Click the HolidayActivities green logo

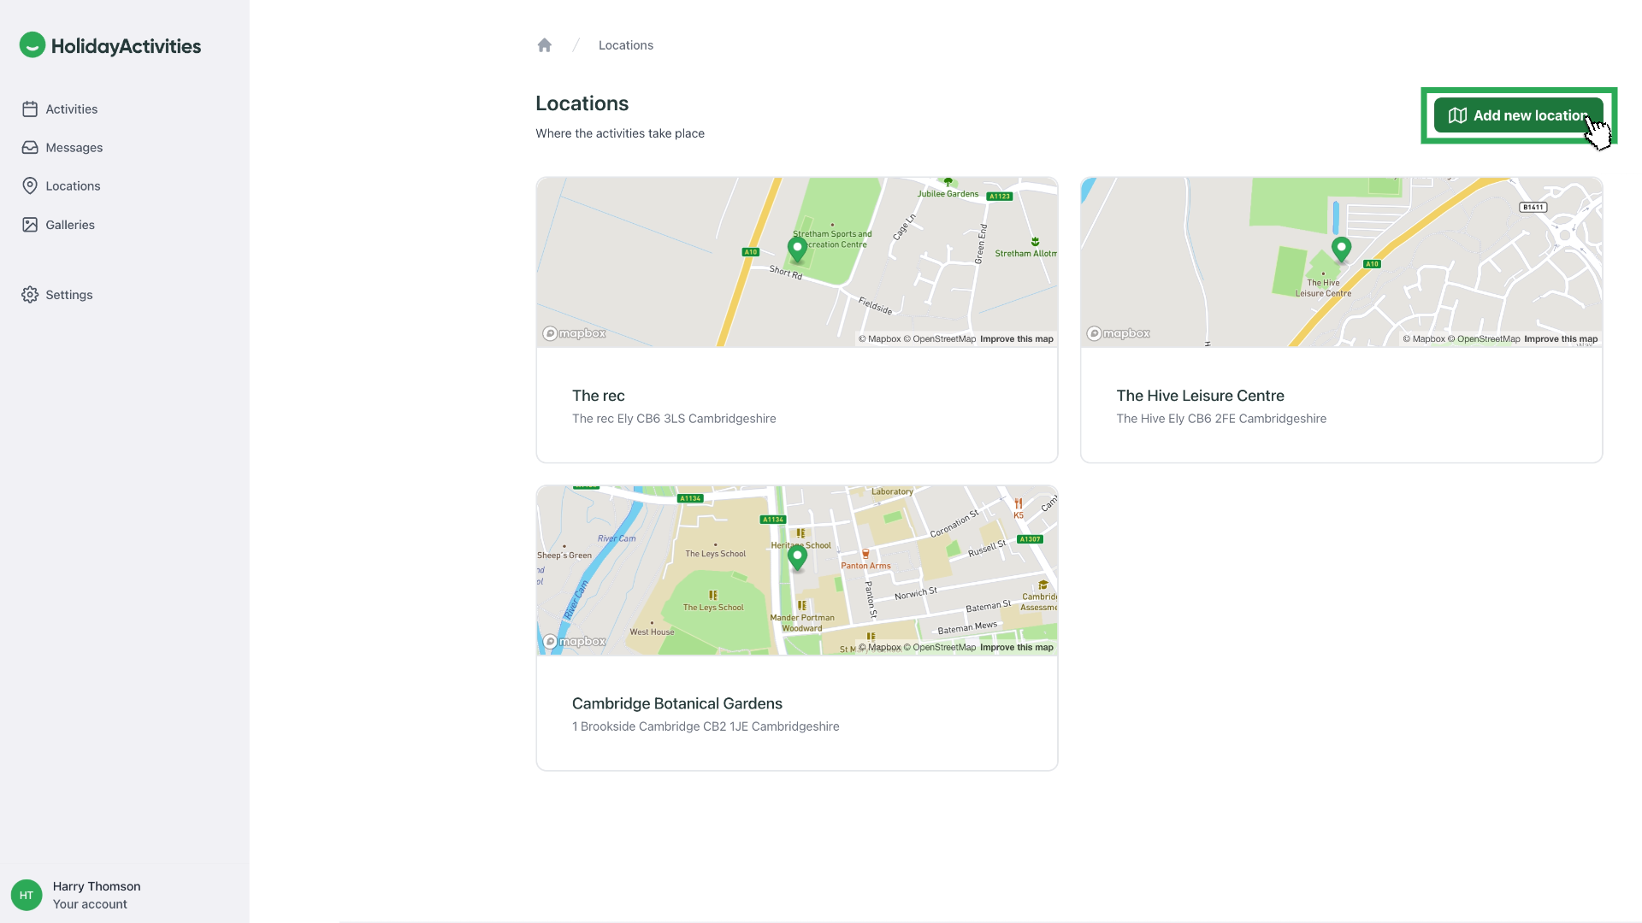(32, 44)
